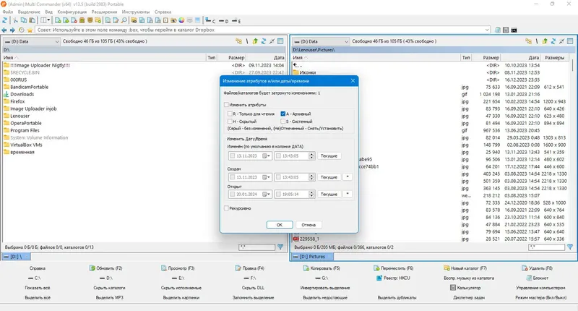Select the [D:] Pictures tab in right panel
Screen dimensions: 578x311
[x=312, y=257]
